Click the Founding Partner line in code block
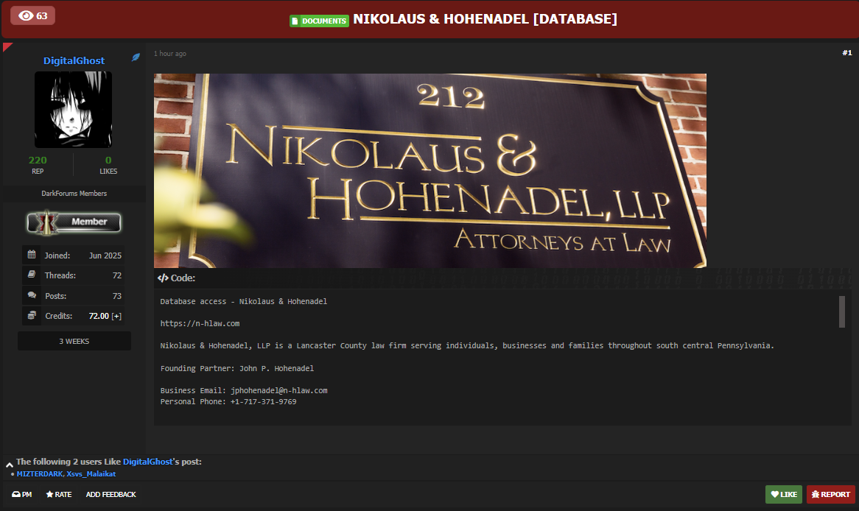 pos(236,369)
